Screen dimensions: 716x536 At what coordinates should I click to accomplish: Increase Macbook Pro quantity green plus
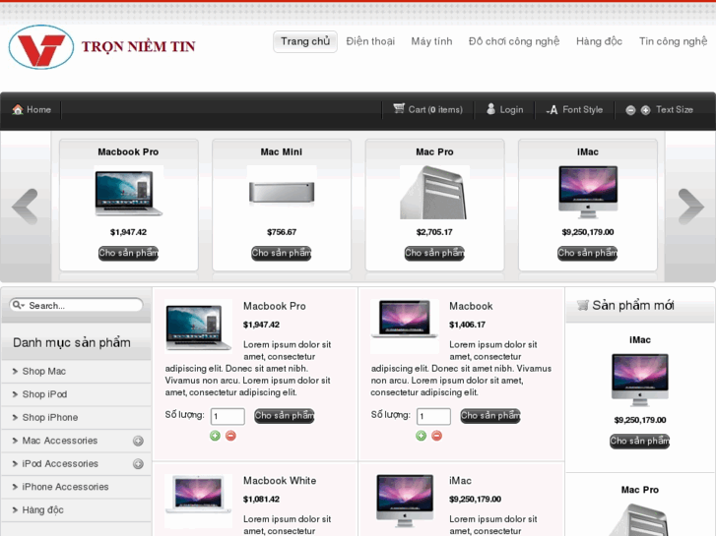[x=215, y=436]
